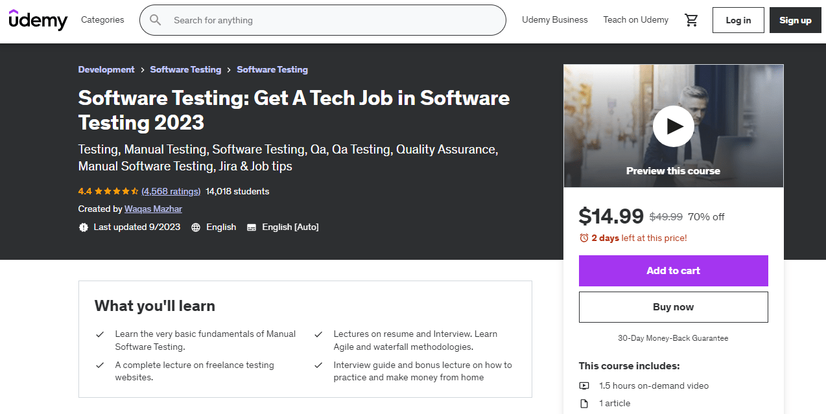Add the course to cart
826x414 pixels.
point(673,270)
